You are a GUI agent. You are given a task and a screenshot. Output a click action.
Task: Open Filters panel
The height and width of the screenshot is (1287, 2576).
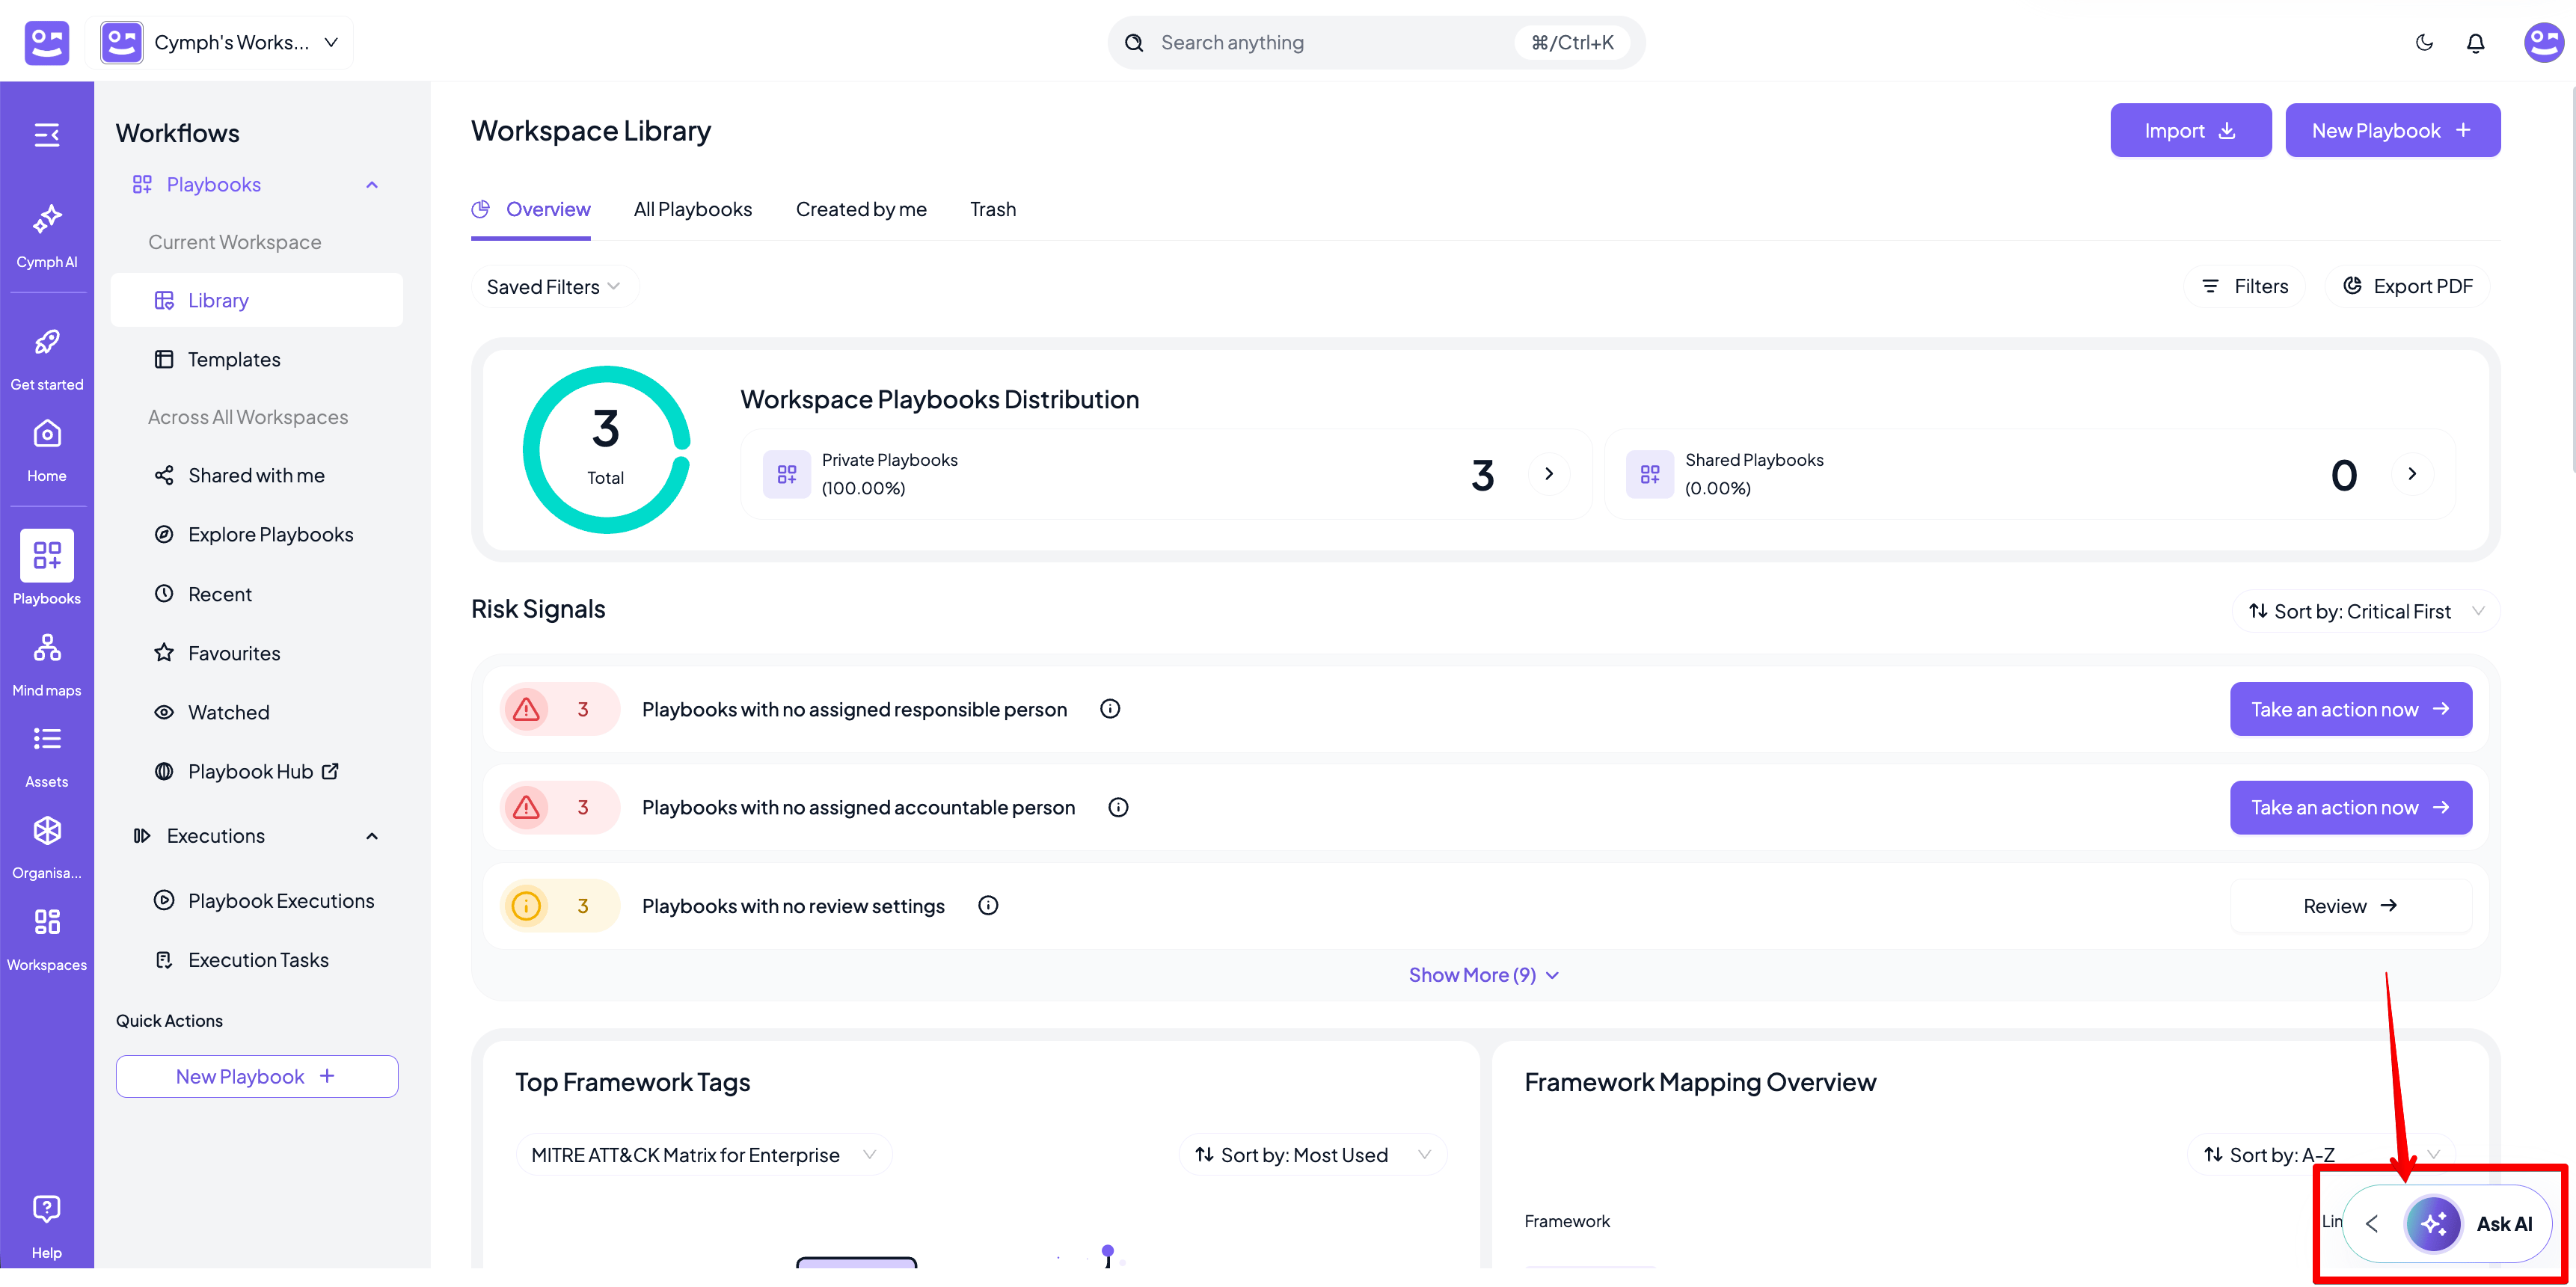click(2244, 286)
